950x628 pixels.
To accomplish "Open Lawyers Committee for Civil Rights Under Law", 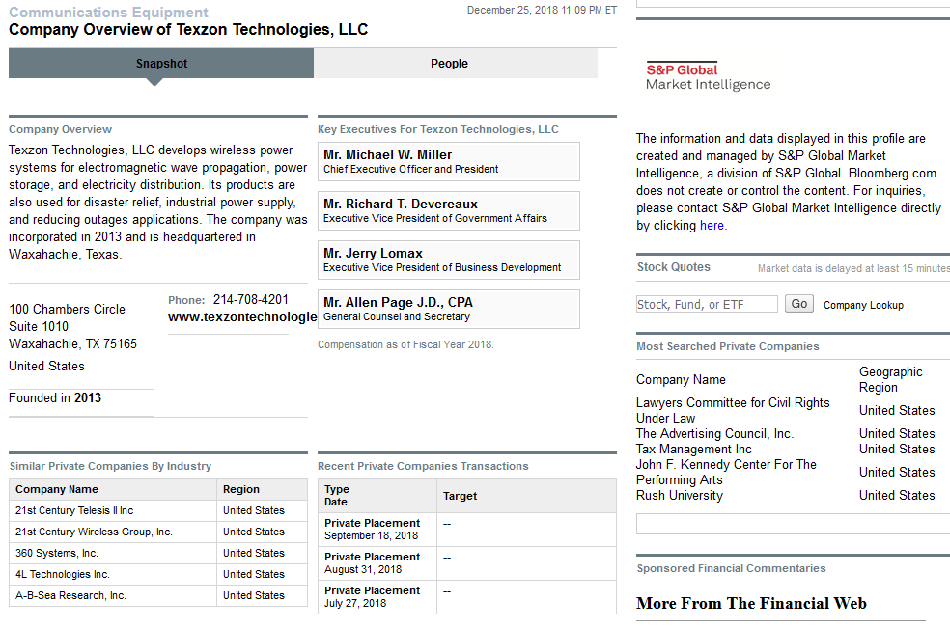I will click(732, 410).
